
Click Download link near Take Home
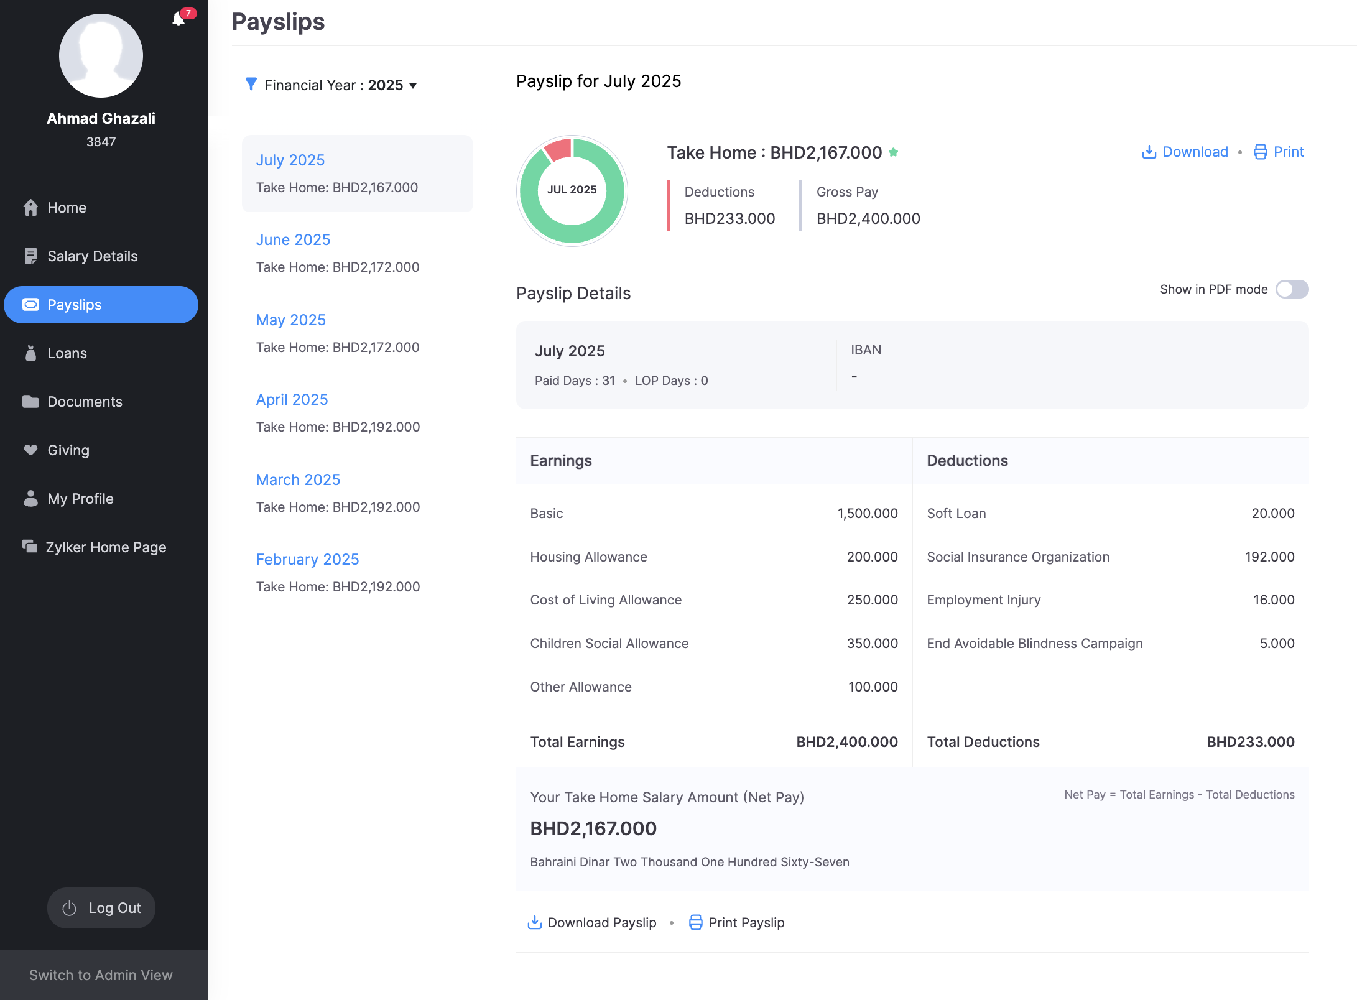click(1185, 152)
